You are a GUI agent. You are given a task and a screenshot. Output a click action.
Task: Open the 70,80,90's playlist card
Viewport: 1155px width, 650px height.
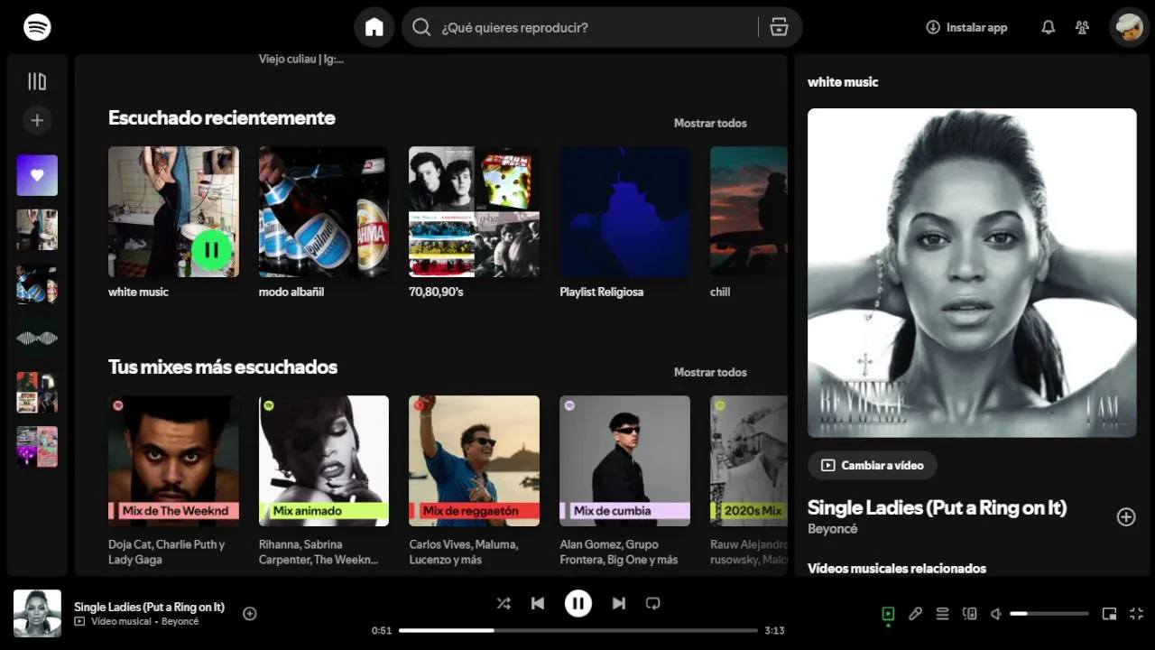(x=474, y=223)
